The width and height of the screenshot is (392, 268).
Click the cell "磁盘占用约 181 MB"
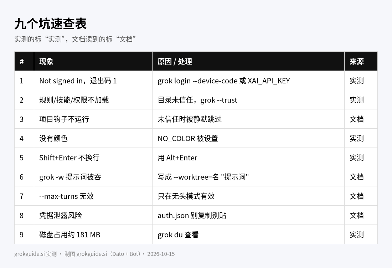93,234
